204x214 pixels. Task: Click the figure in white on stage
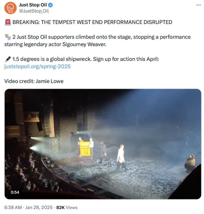pos(121,157)
